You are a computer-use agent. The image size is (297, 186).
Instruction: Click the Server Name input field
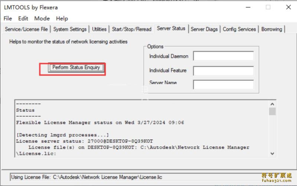[223, 84]
